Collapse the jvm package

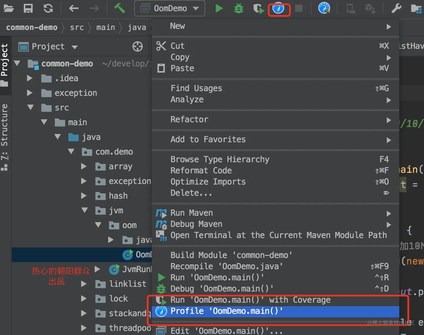(85, 210)
